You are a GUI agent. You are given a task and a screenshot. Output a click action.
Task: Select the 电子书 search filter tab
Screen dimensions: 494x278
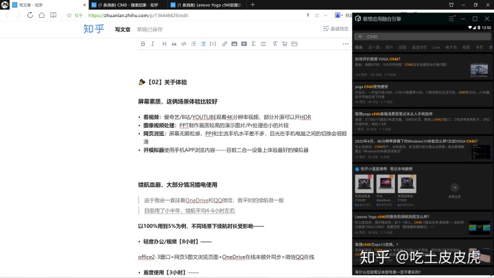pos(451,47)
